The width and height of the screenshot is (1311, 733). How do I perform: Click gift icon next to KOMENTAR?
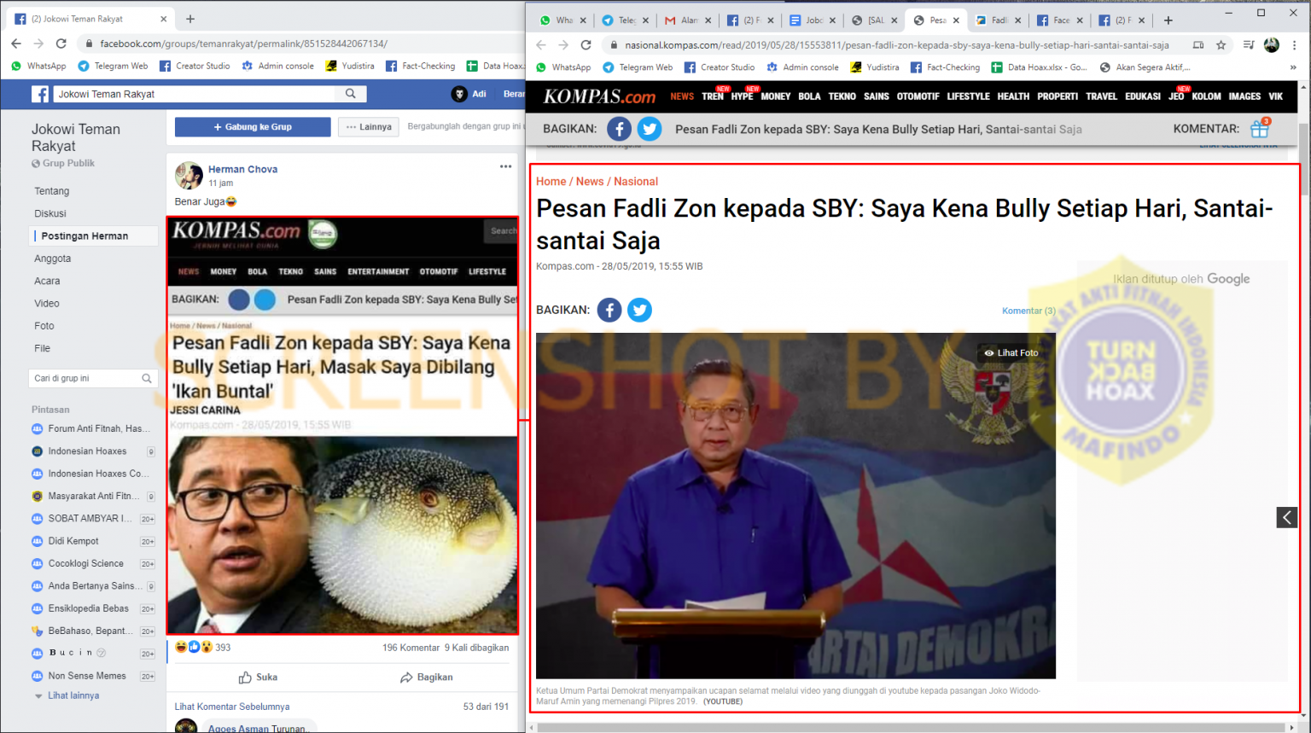[1260, 128]
